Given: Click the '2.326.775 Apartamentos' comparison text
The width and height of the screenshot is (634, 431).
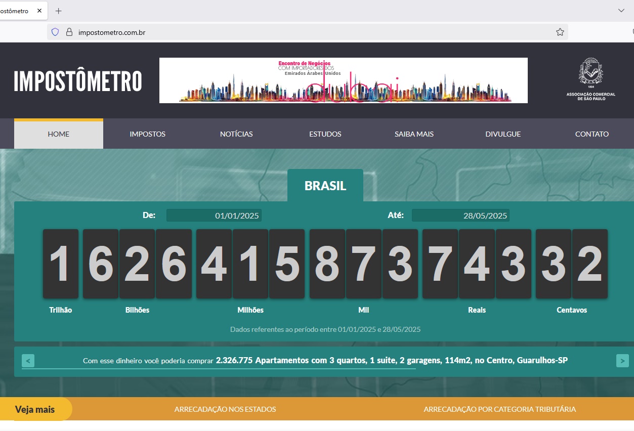Looking at the screenshot, I should click(x=392, y=361).
